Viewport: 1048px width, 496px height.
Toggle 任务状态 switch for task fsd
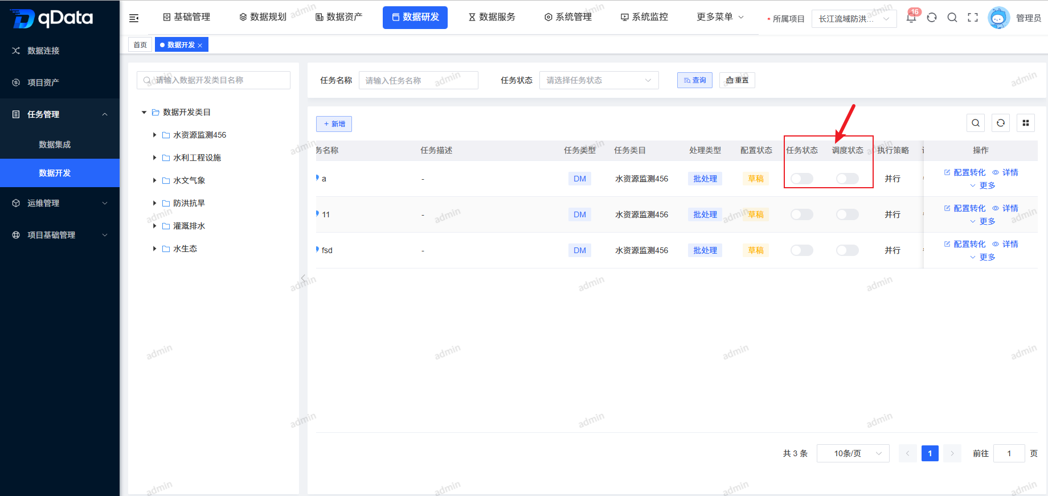[802, 250]
